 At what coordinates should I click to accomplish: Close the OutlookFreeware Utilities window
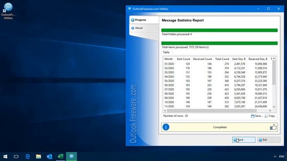click(x=278, y=9)
